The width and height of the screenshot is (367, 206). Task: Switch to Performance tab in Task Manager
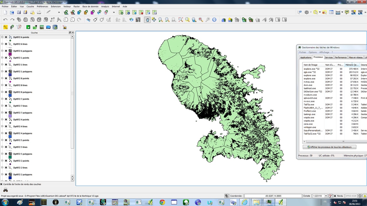click(x=341, y=58)
